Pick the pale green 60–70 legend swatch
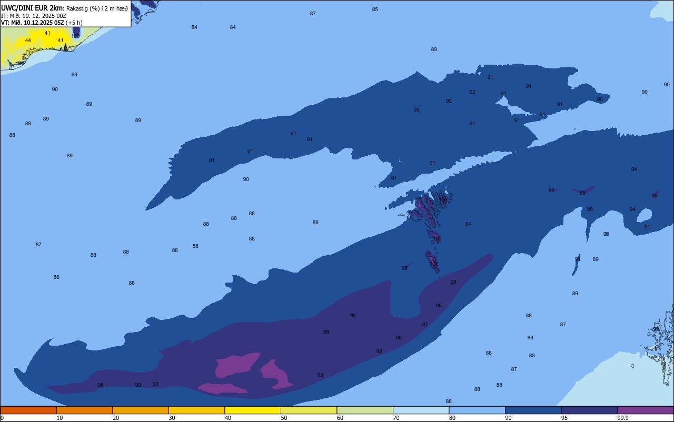 click(365, 410)
